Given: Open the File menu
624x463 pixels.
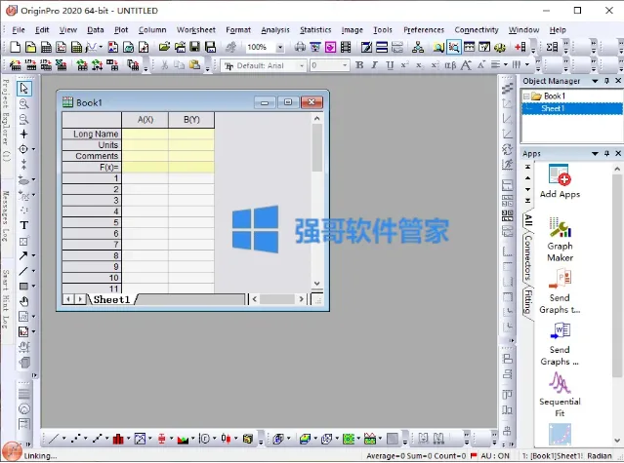Looking at the screenshot, I should [19, 30].
